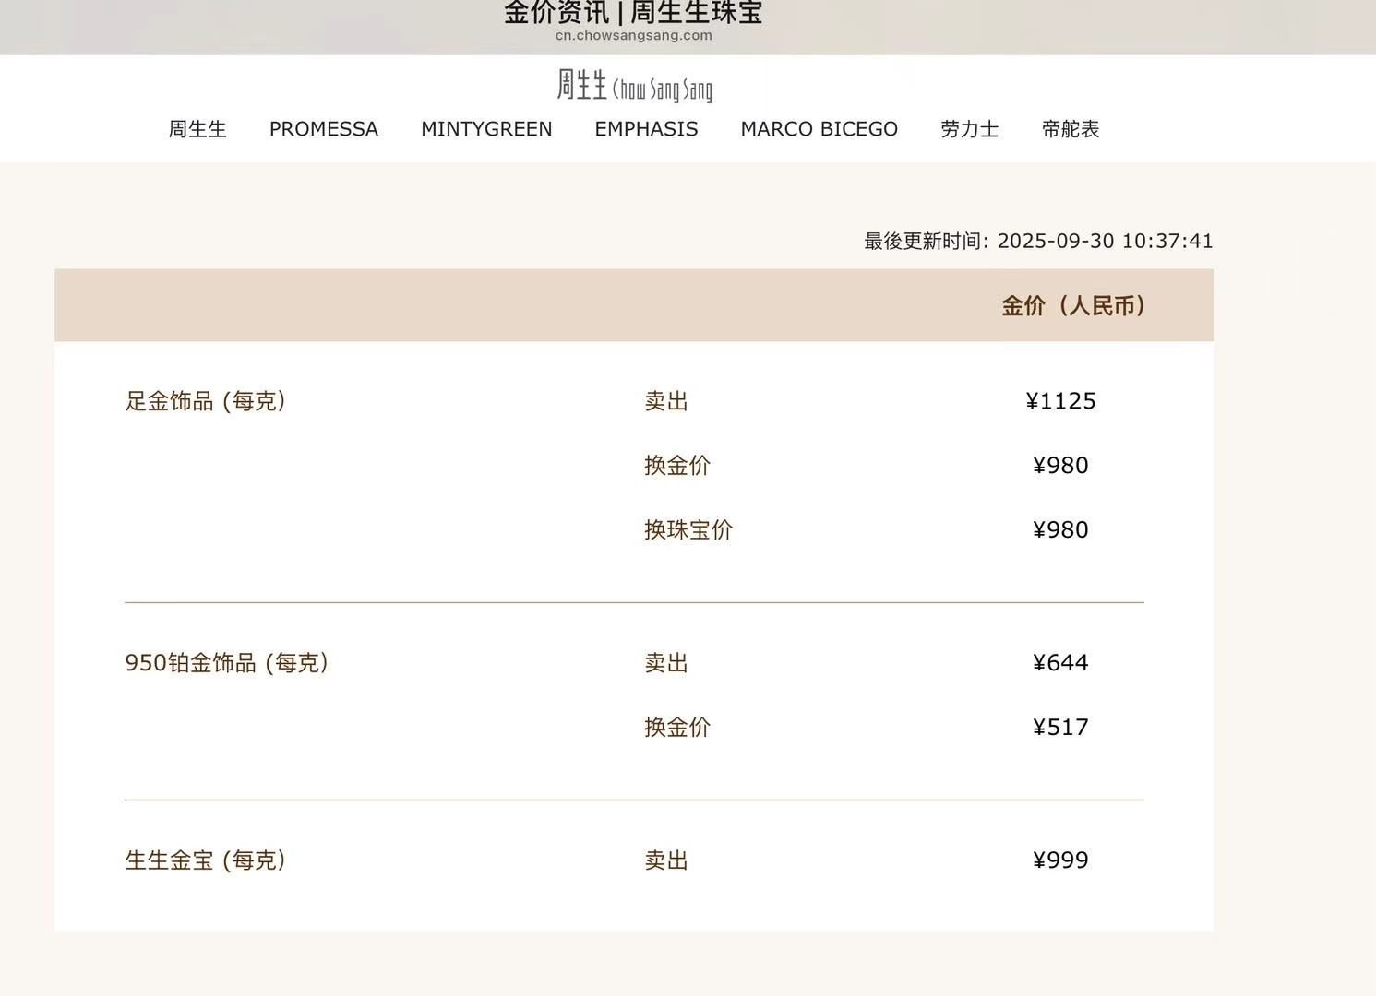Click the cn.chowsangsang.com address text
This screenshot has width=1376, height=996.
[634, 36]
